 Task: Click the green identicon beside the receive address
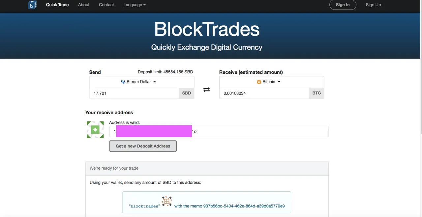tap(95, 130)
